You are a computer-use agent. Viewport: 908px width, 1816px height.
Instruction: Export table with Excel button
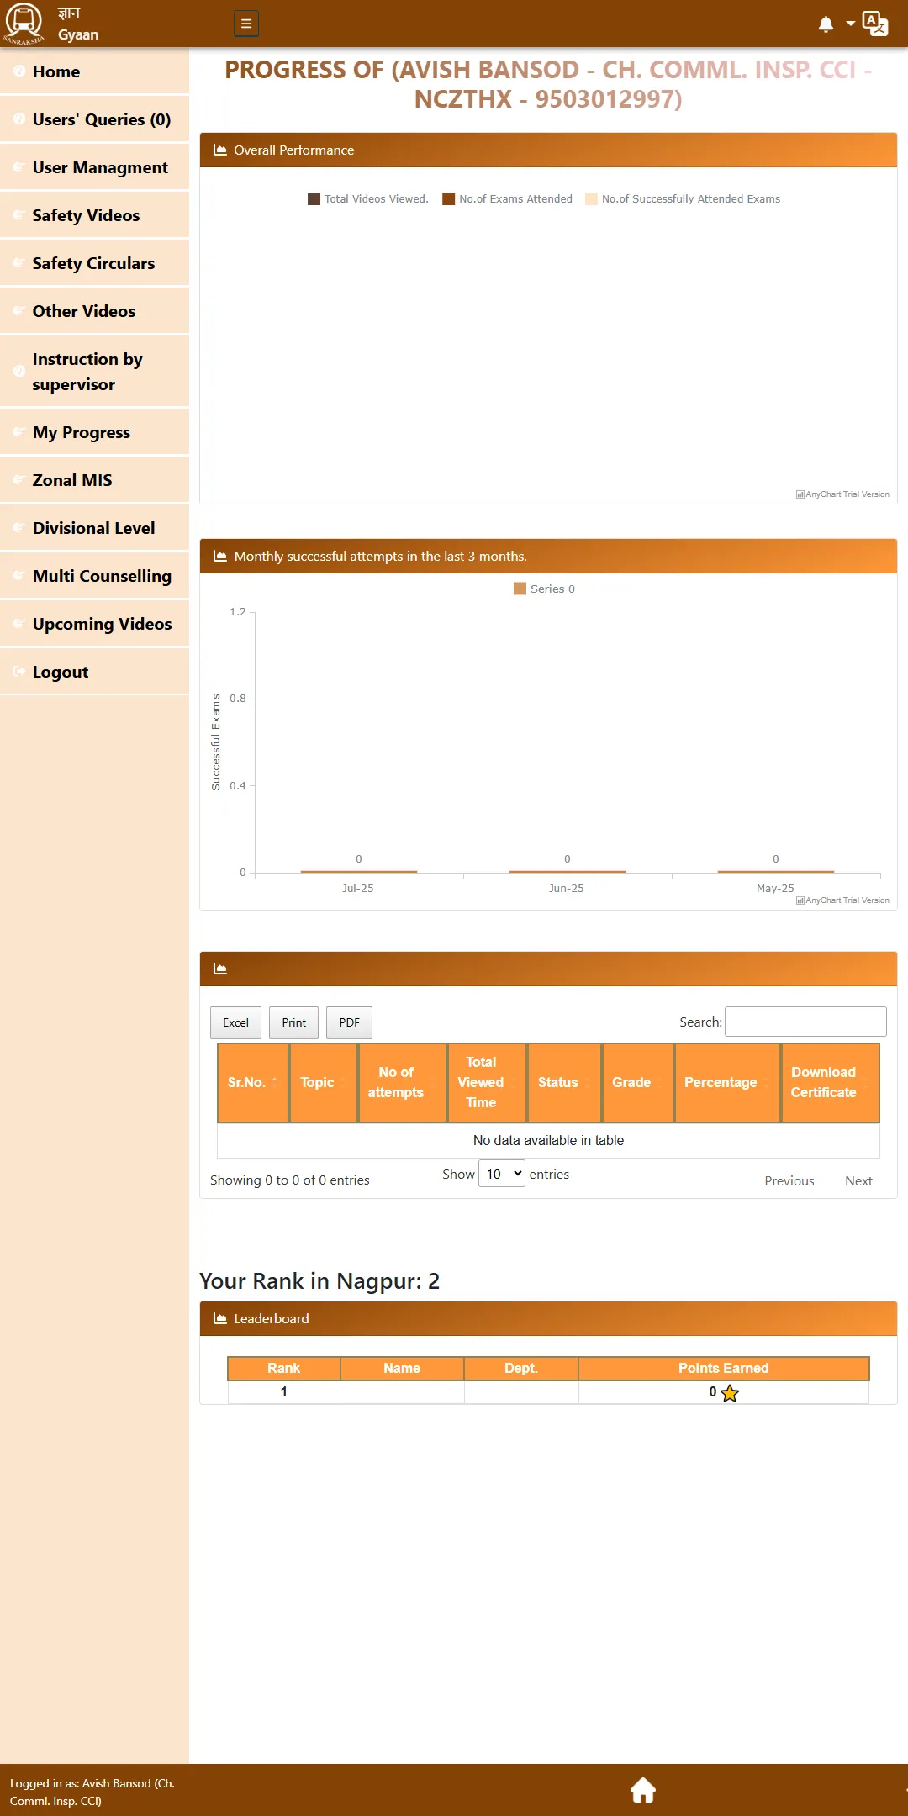(235, 1022)
